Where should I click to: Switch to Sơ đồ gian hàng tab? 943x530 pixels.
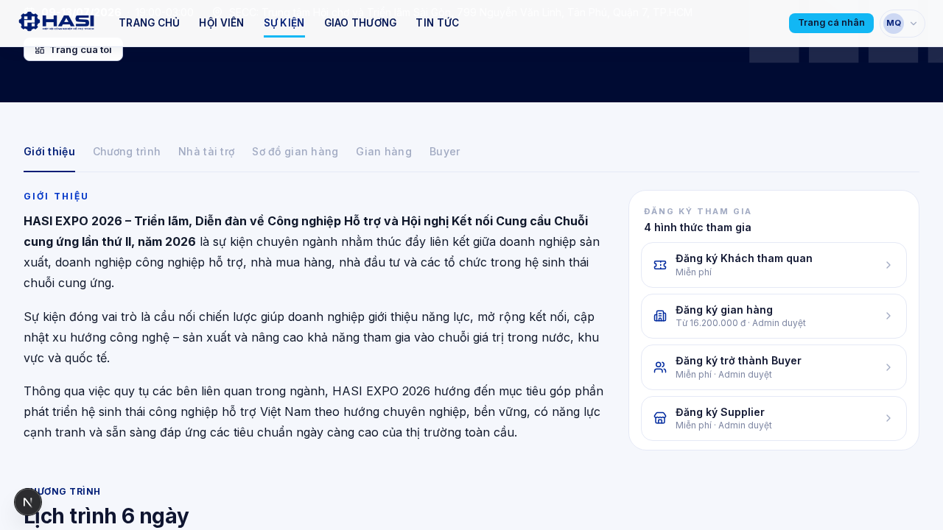pos(295,152)
